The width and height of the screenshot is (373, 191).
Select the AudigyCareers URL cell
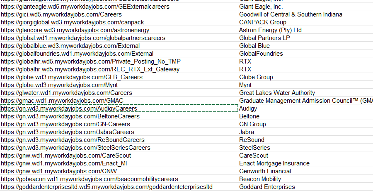coord(119,108)
